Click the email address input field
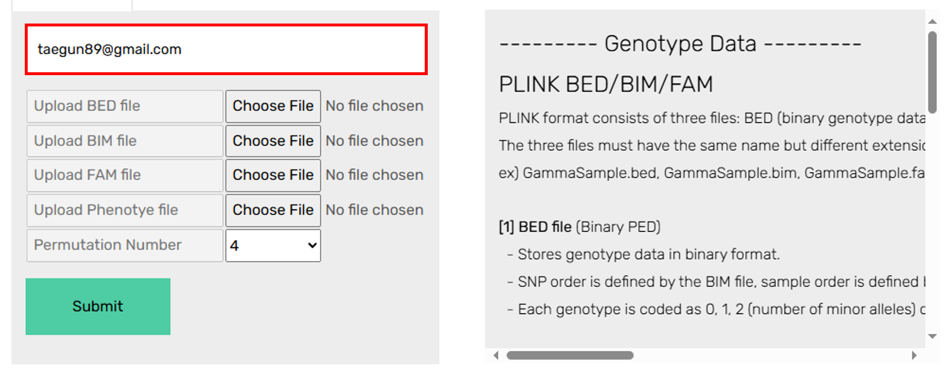951x379 pixels. pyautogui.click(x=226, y=50)
